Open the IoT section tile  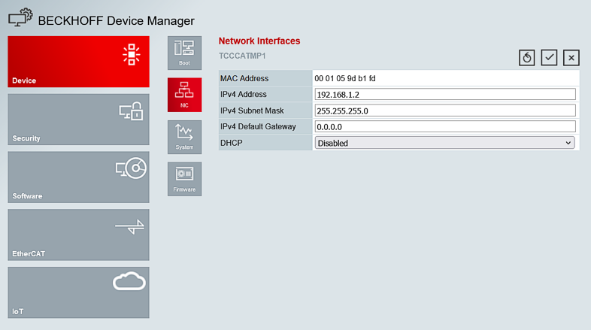point(78,292)
